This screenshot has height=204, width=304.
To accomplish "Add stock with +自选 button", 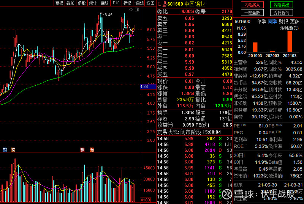I will pos(139,3).
